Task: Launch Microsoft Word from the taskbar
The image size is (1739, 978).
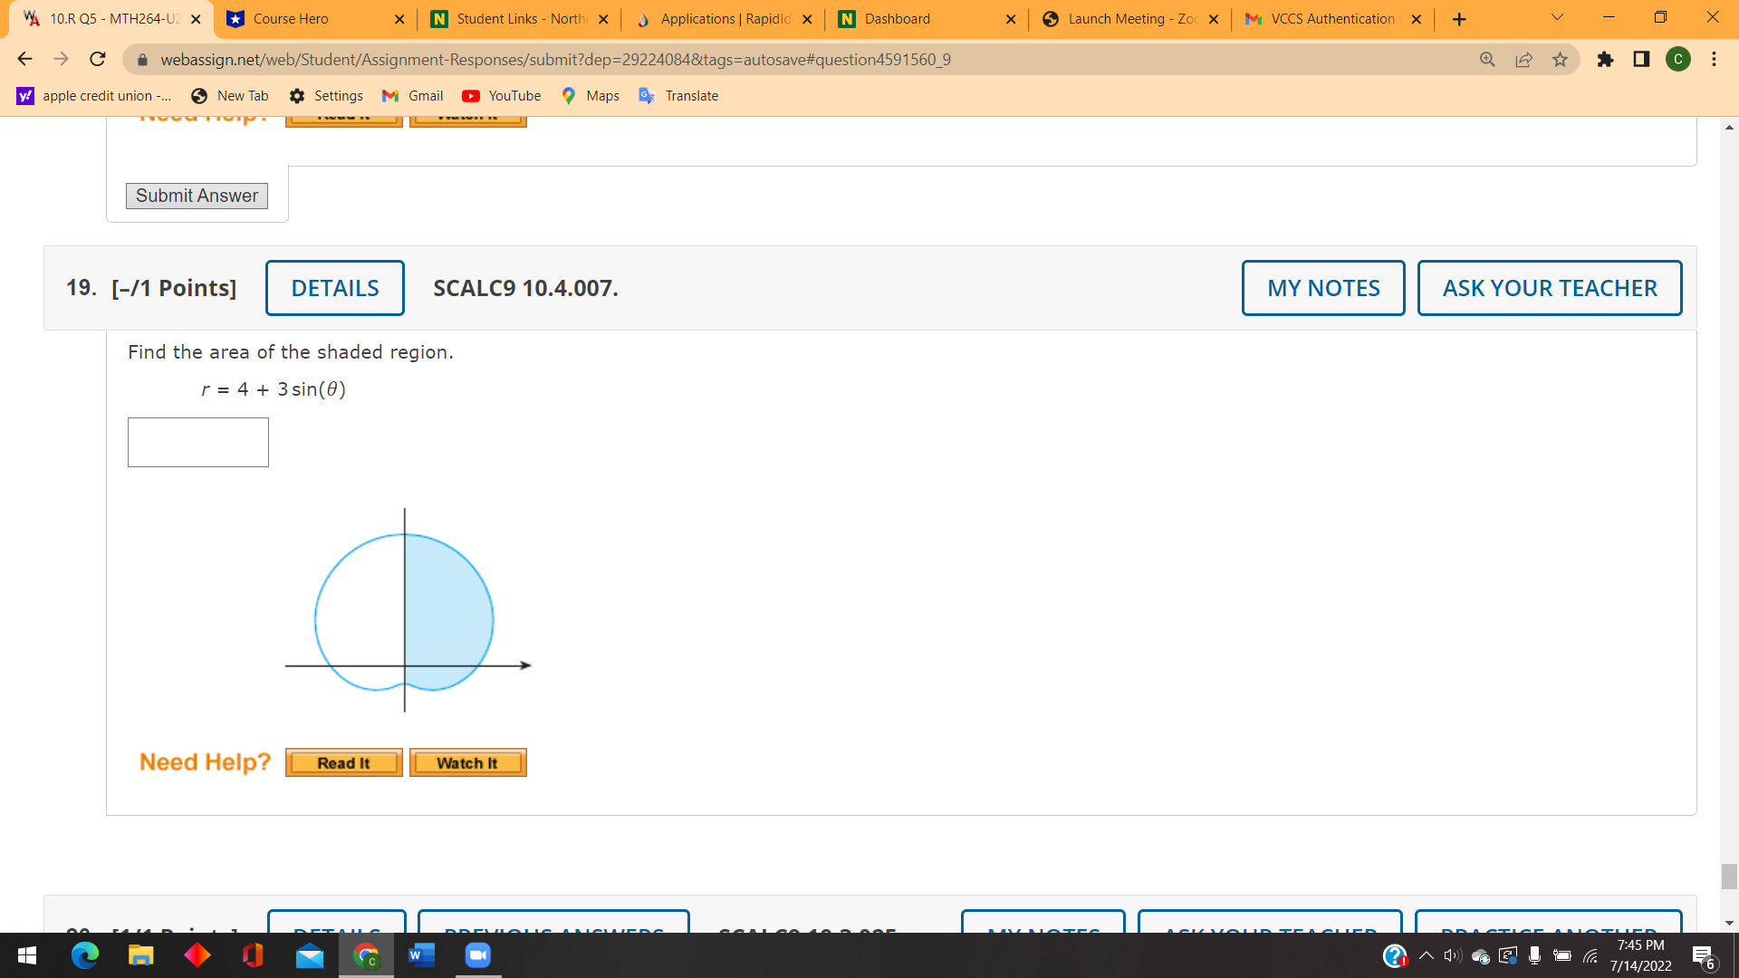Action: tap(421, 955)
